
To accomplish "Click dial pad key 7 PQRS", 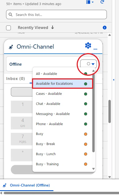I will click(x=22, y=139).
